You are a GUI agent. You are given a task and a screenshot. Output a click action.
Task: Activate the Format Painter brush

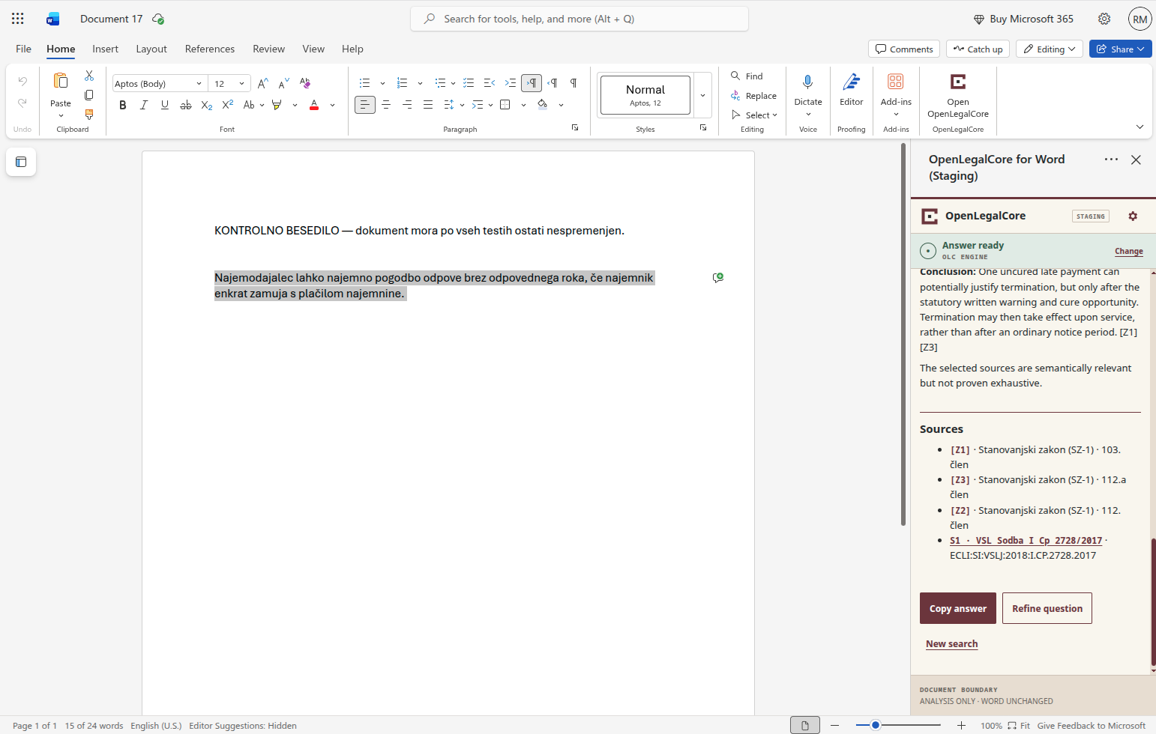(x=89, y=115)
